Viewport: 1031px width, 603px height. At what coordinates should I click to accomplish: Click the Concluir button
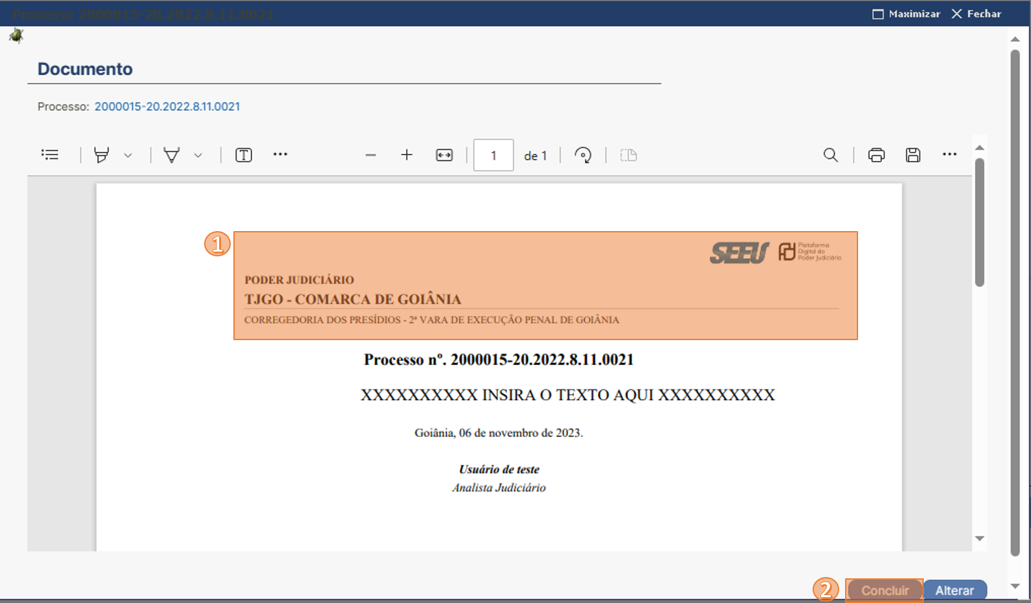885,591
